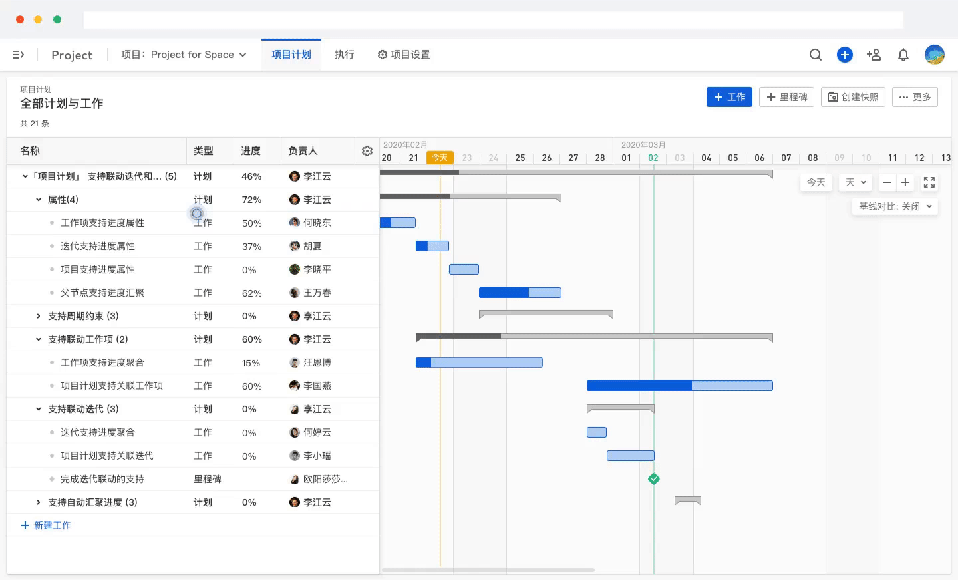Open the invite member icon
This screenshot has height=580, width=958.
[874, 55]
